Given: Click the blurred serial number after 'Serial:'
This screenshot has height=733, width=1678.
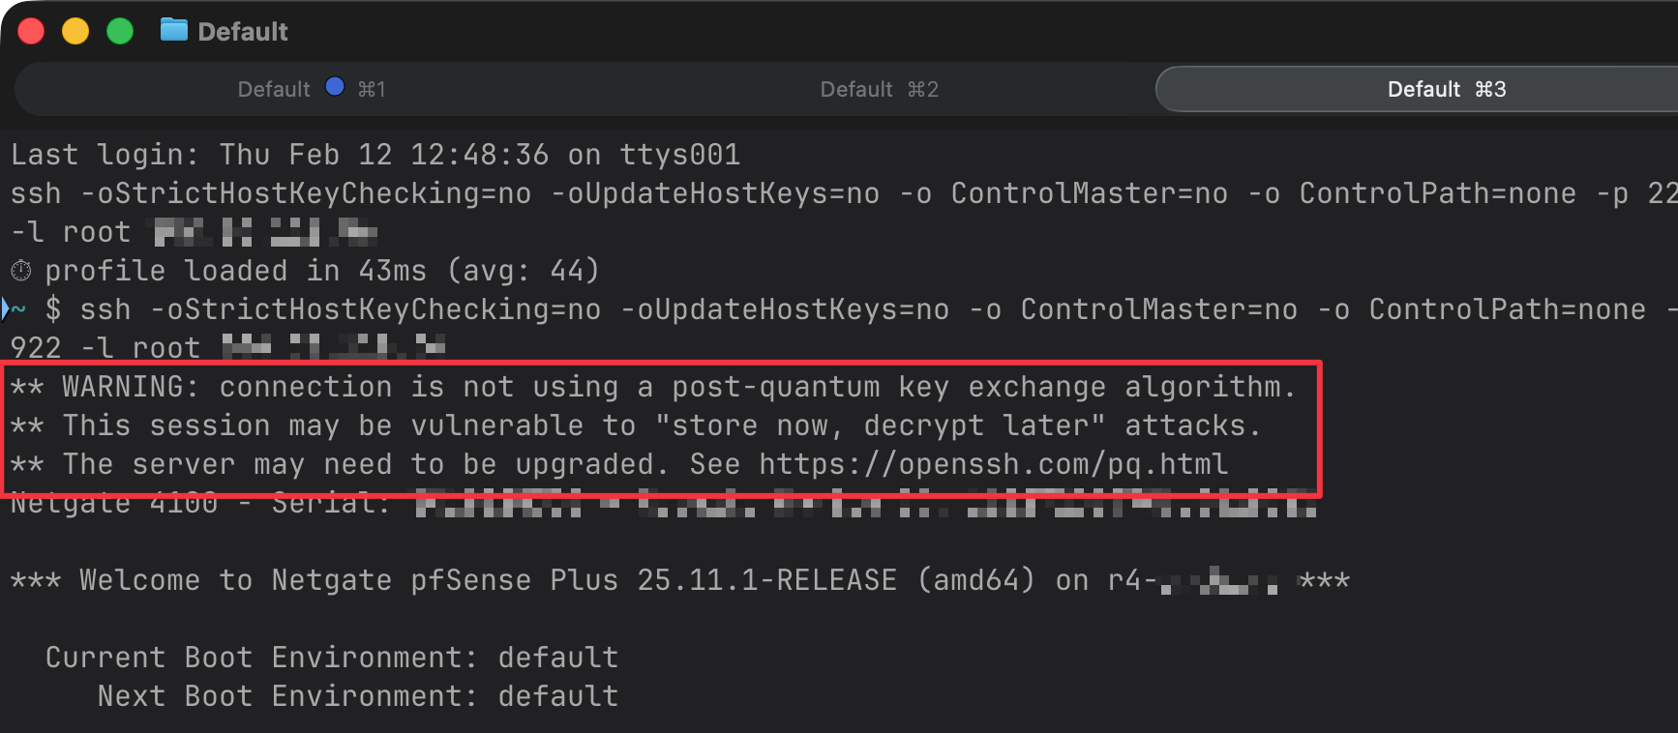Looking at the screenshot, I should pyautogui.click(x=866, y=503).
